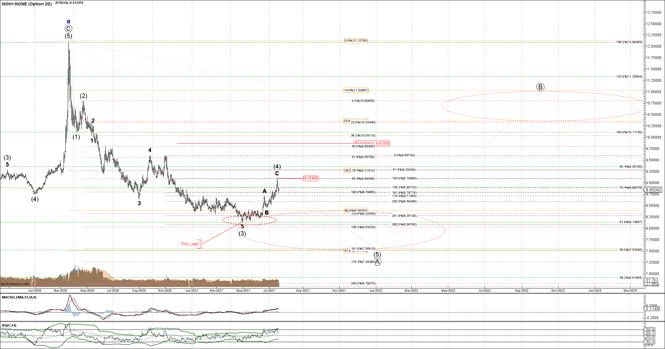Click the red 'The Low?' annotation
The height and width of the screenshot is (349, 665).
tap(190, 244)
